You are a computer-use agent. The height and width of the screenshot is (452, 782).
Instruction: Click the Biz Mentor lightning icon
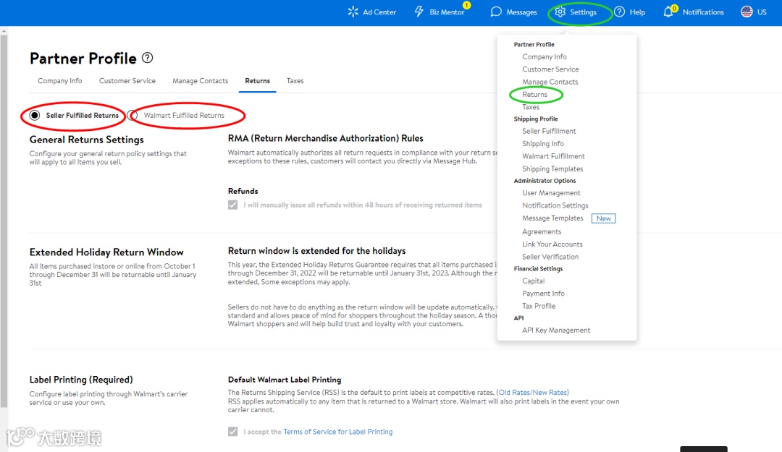419,12
